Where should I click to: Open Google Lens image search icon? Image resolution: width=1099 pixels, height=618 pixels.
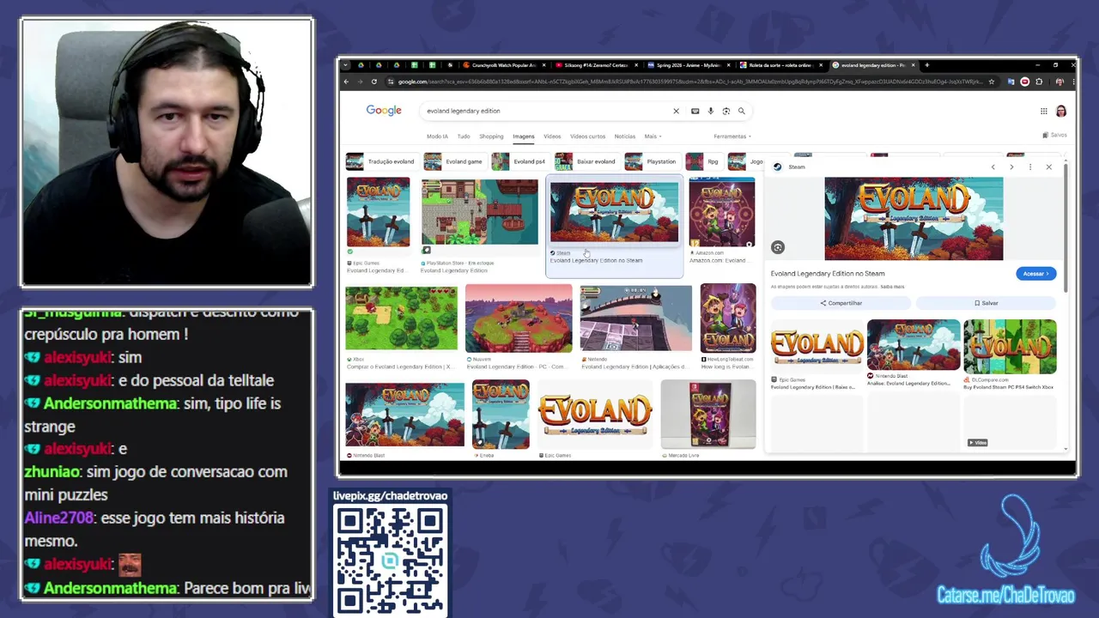pos(726,111)
